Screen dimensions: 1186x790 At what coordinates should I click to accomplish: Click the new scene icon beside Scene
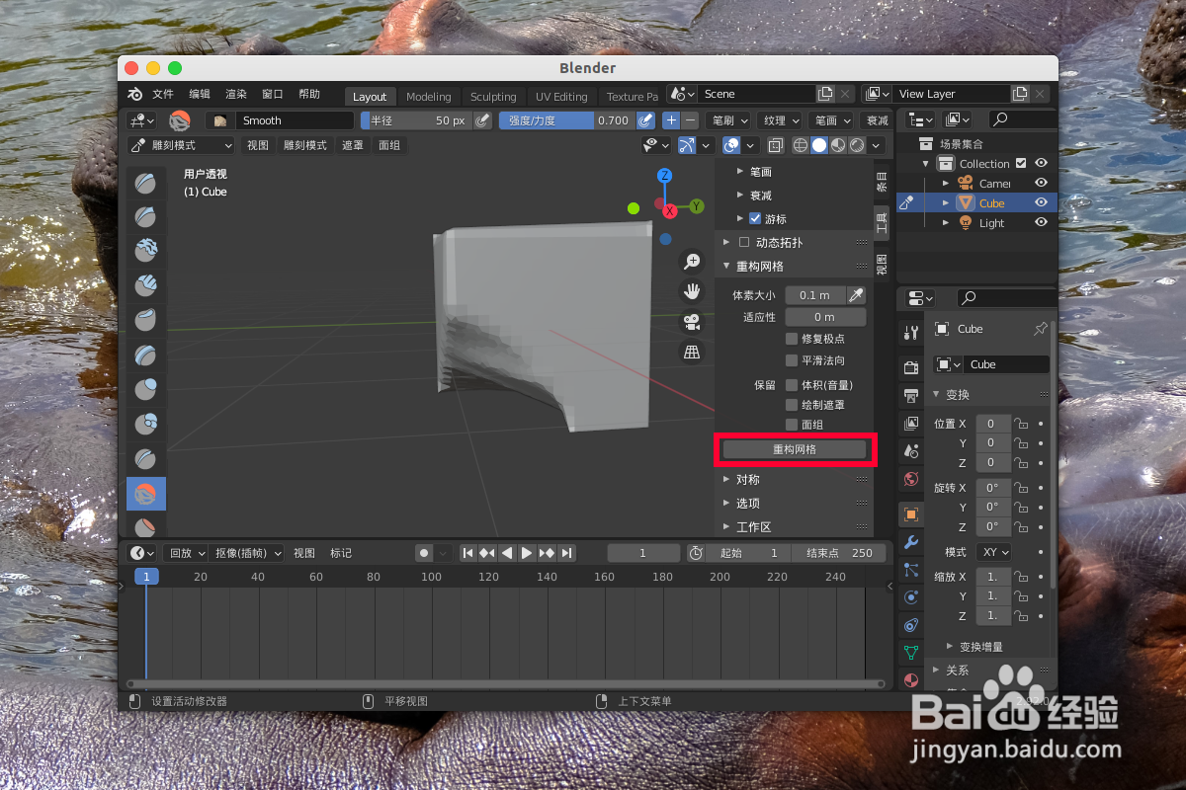click(825, 94)
